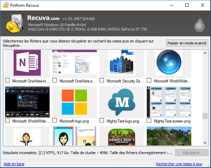Click the Résultats incomplets status bar text

click(87, 153)
